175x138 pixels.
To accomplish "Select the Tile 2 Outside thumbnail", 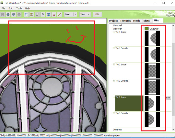I will pos(152,87).
